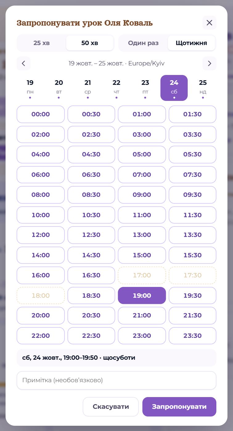Select the 19:00 time slot
This screenshot has height=431, width=233.
(142, 296)
